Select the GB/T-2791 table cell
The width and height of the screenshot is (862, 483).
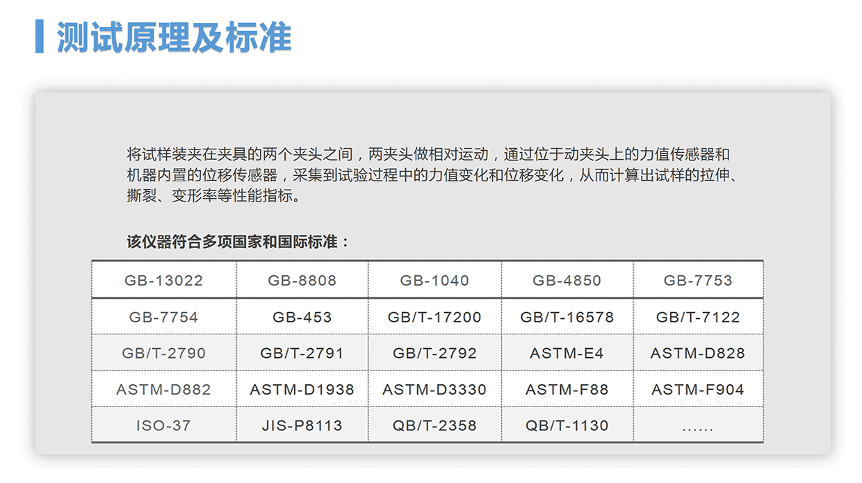302,353
